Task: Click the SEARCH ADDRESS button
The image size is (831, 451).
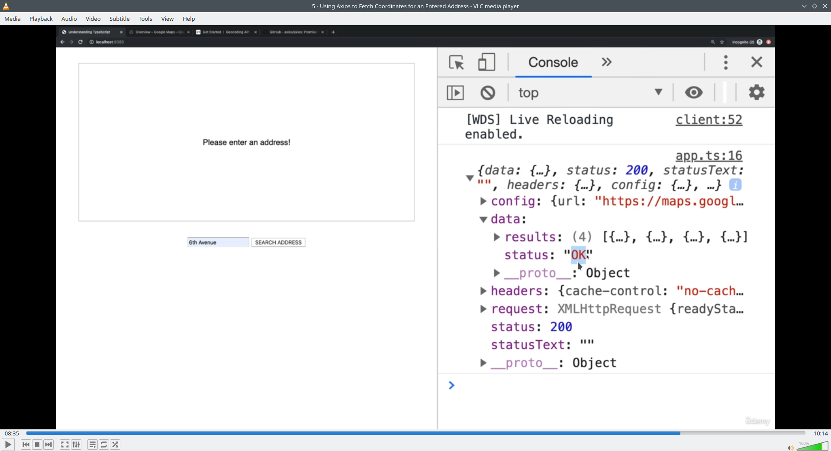Action: [278, 242]
